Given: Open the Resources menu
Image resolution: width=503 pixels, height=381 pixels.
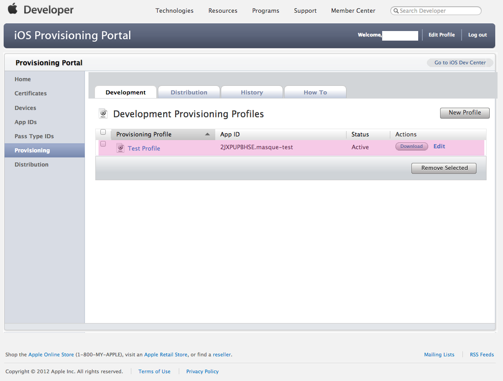Looking at the screenshot, I should 223,10.
